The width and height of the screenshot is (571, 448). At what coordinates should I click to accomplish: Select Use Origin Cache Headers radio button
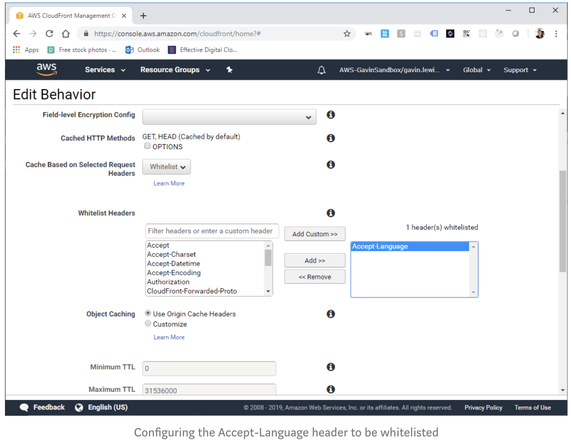coord(148,313)
